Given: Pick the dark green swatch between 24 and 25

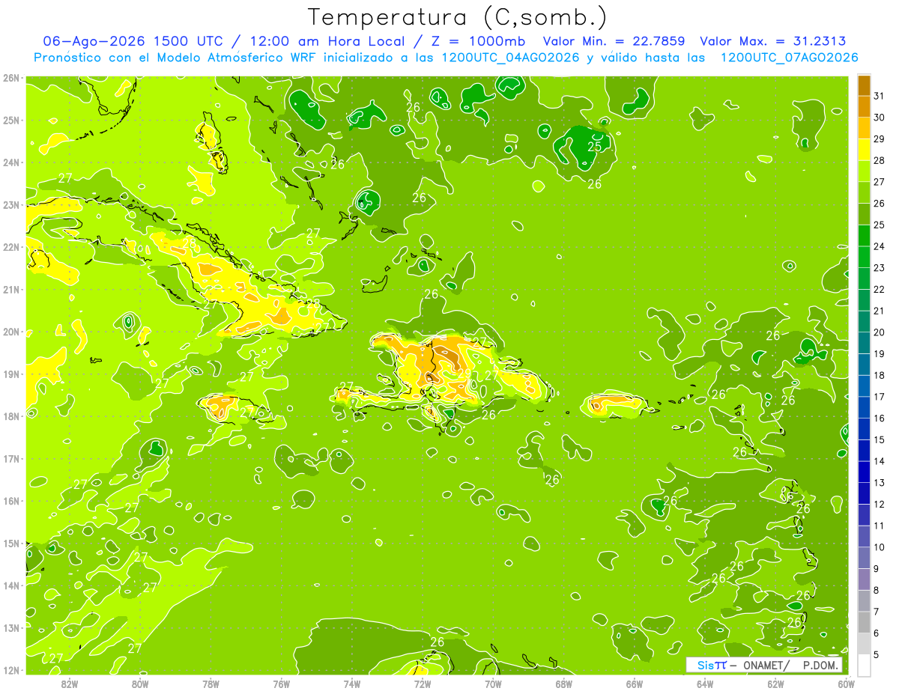Looking at the screenshot, I should tap(864, 236).
